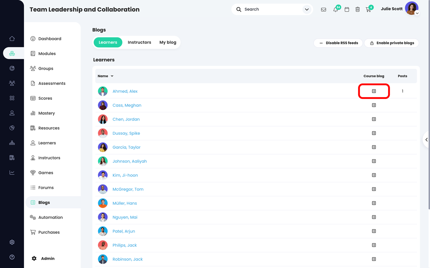Screen dimensions: 430x268
Task: Open course blog icon for McGregor, Tom
Action: tap(374, 189)
